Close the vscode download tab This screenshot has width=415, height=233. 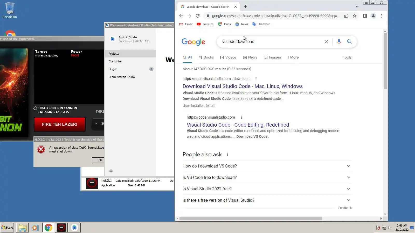pos(236,7)
